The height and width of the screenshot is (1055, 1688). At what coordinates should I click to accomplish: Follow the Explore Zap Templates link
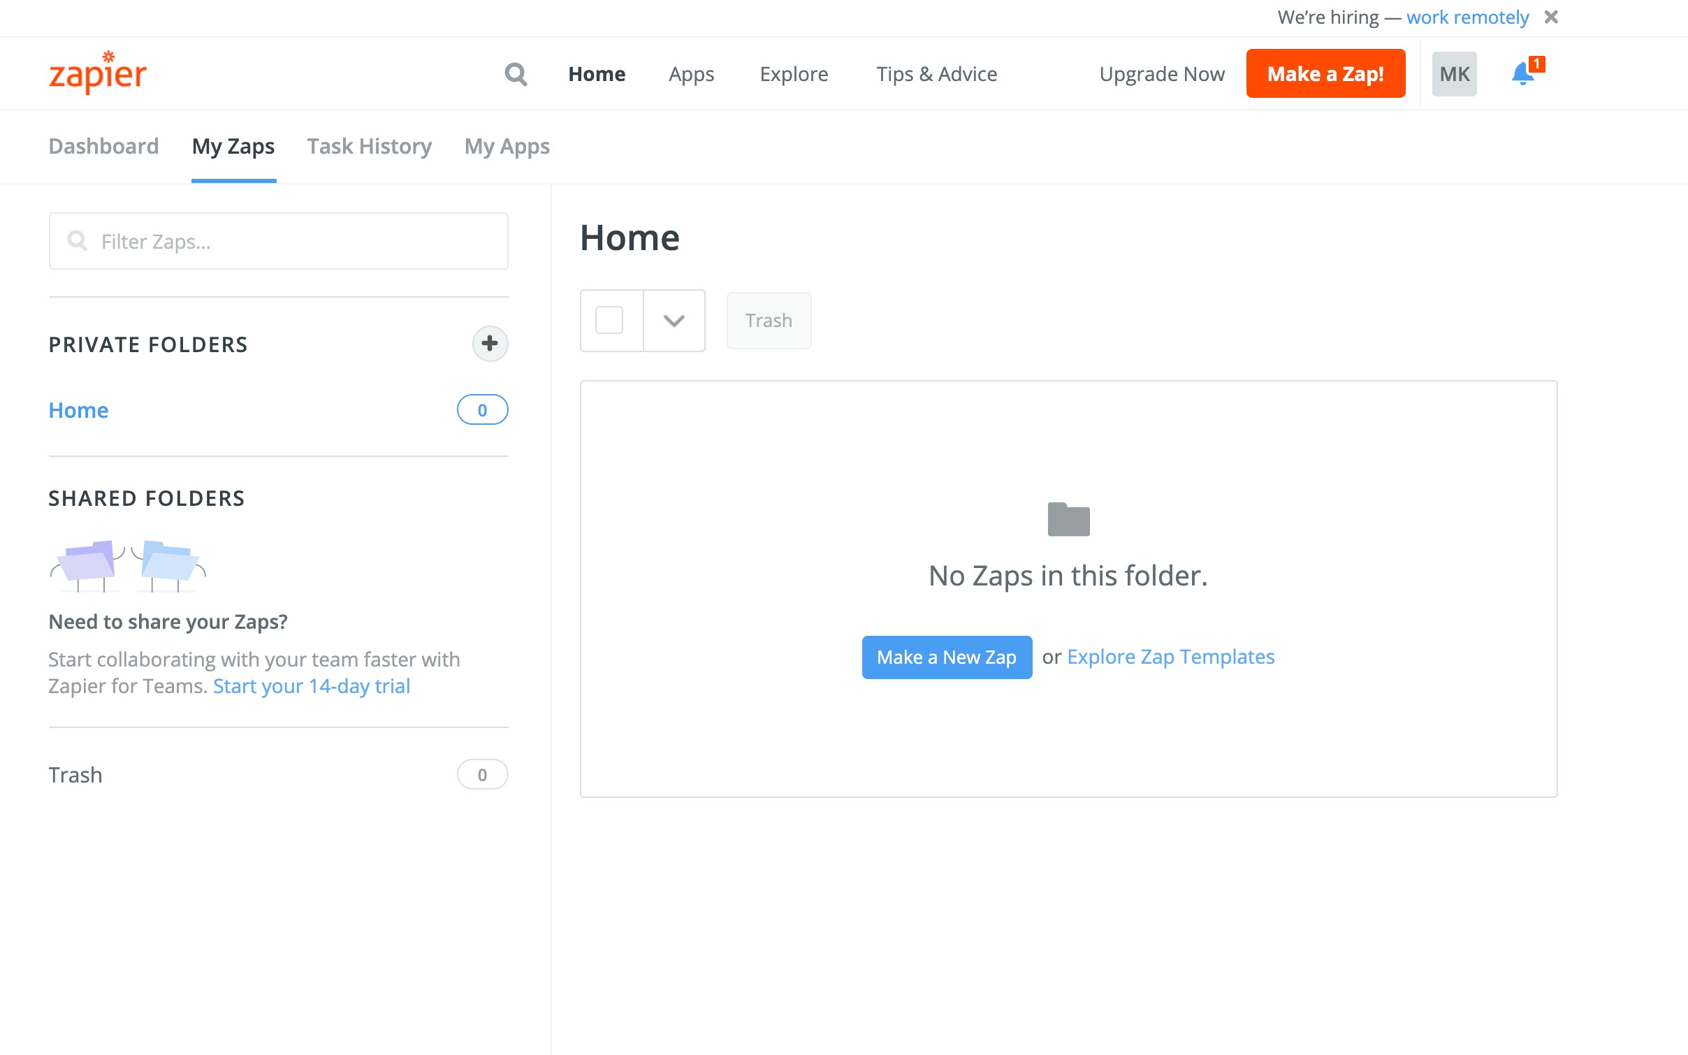[x=1170, y=657]
